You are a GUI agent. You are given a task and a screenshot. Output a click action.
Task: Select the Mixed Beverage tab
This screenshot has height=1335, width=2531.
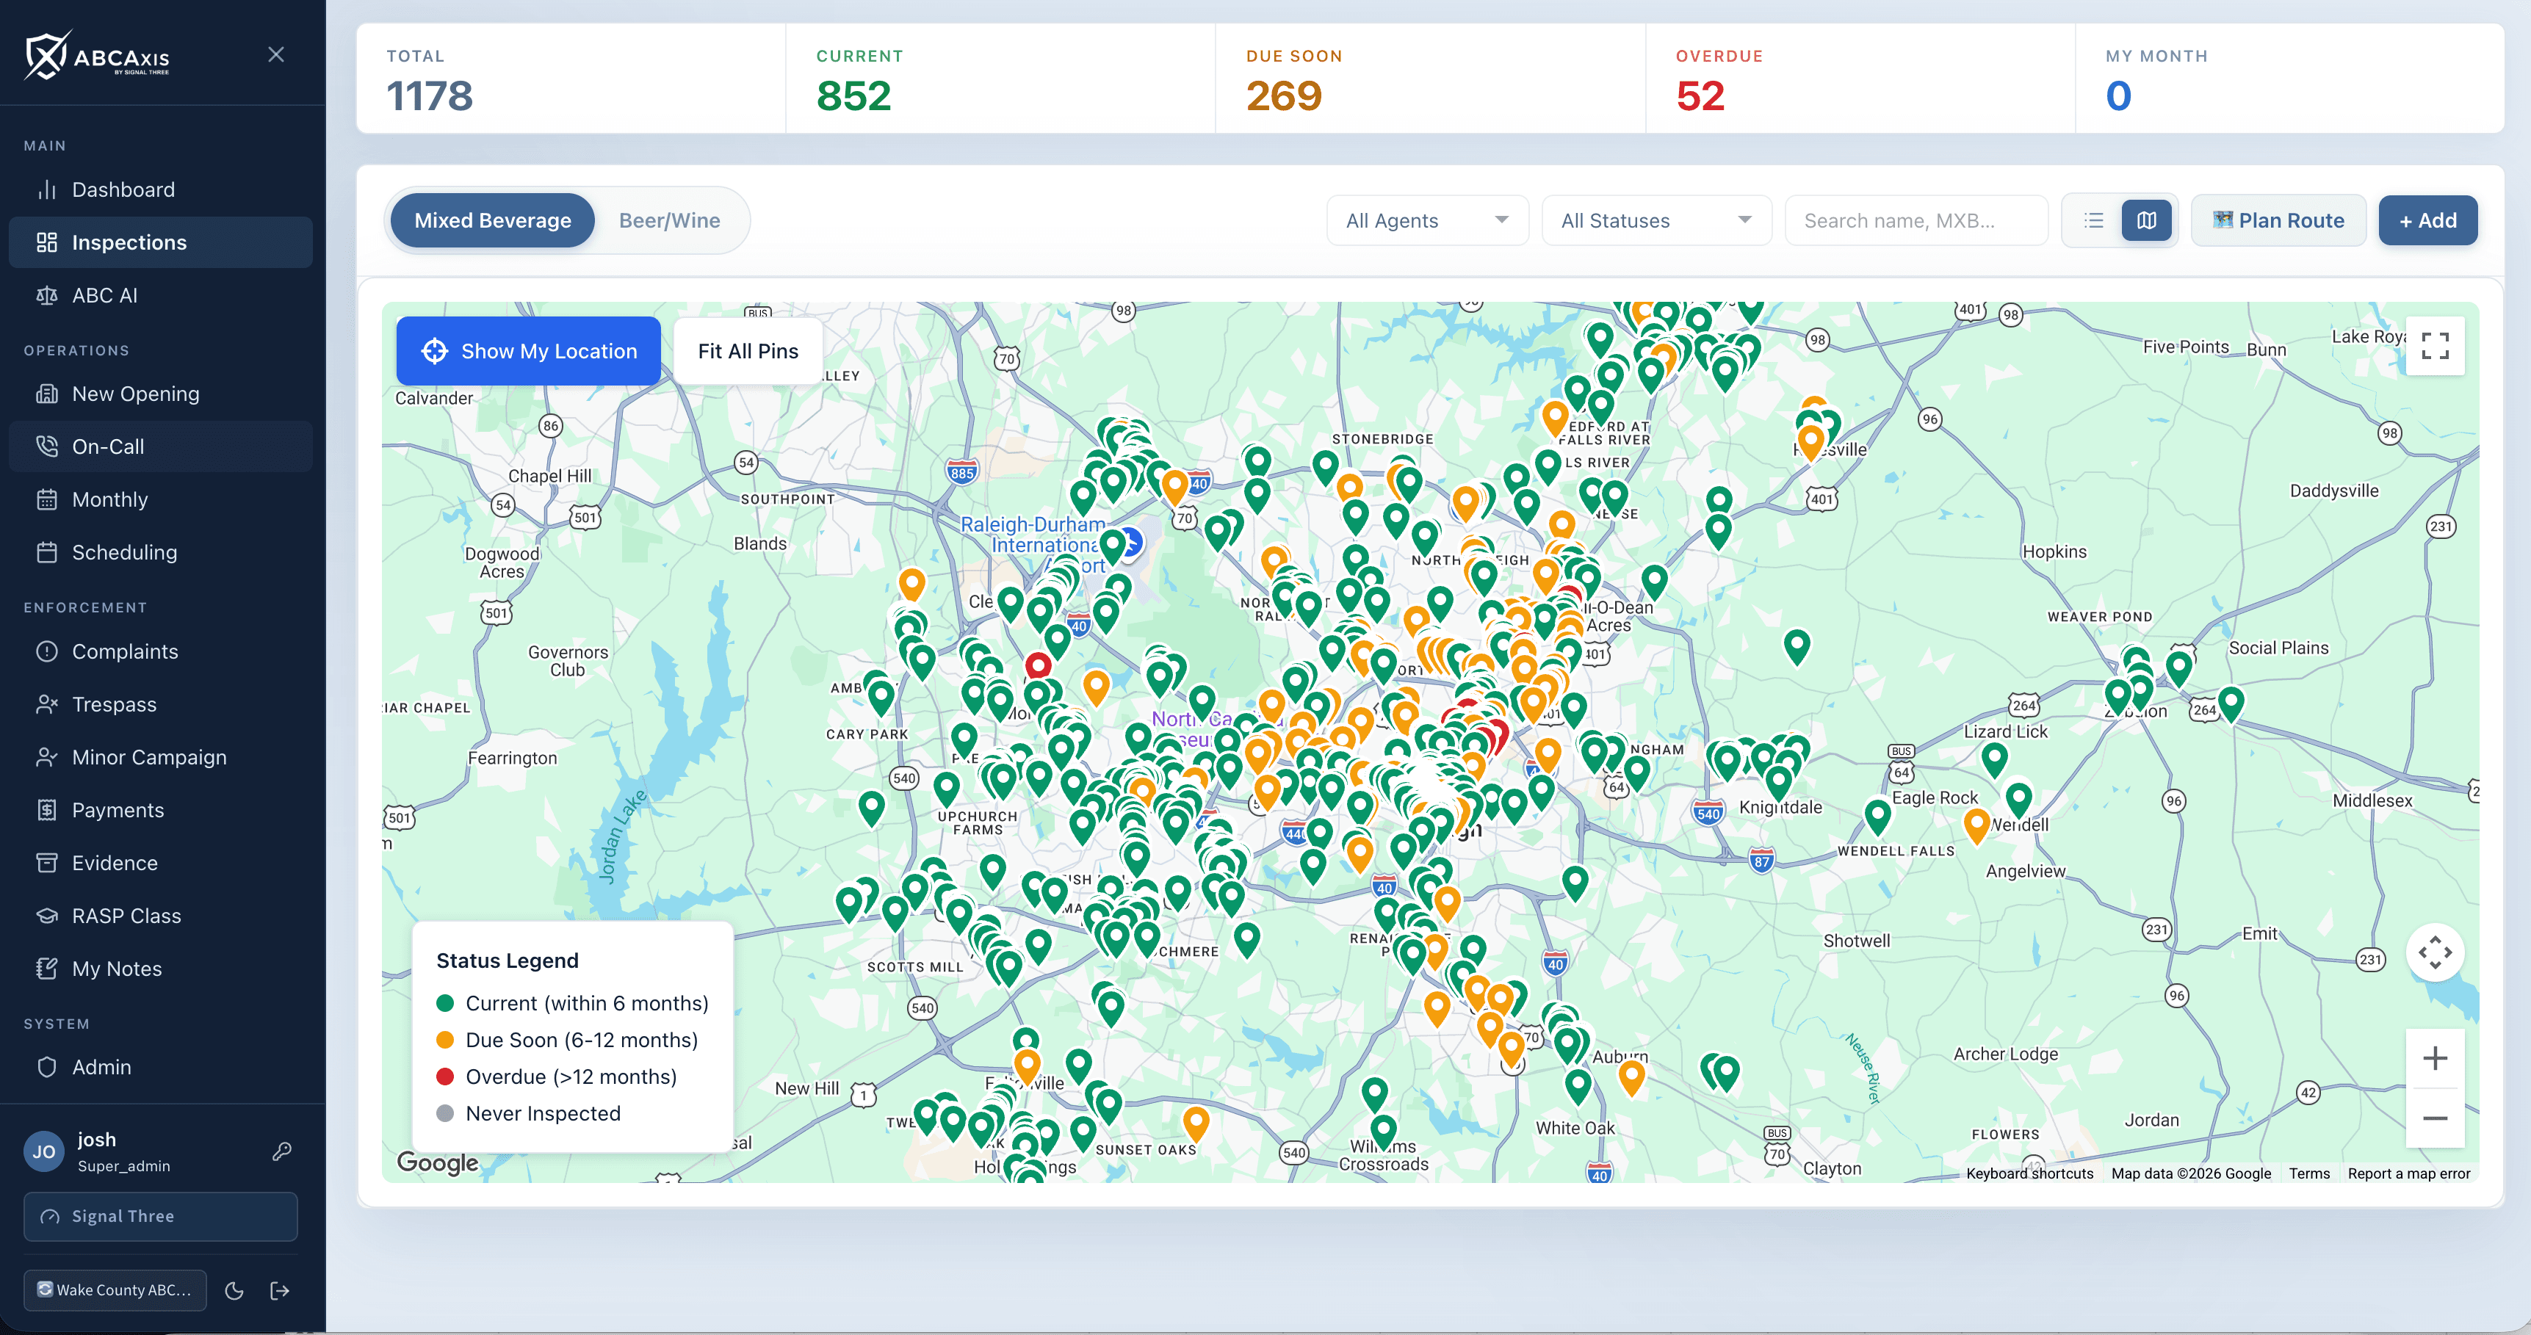click(492, 220)
